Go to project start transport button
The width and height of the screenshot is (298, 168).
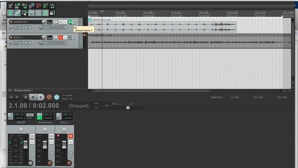pyautogui.click(x=11, y=97)
